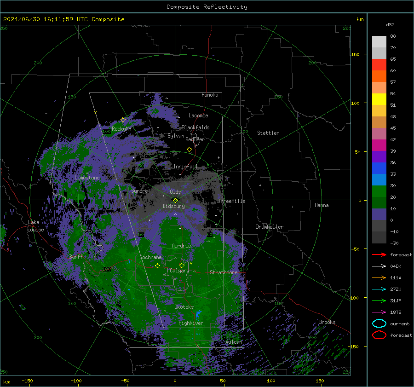Click the 'Vulcan' map label
Screen dimensions: 414x387
[x=234, y=342]
